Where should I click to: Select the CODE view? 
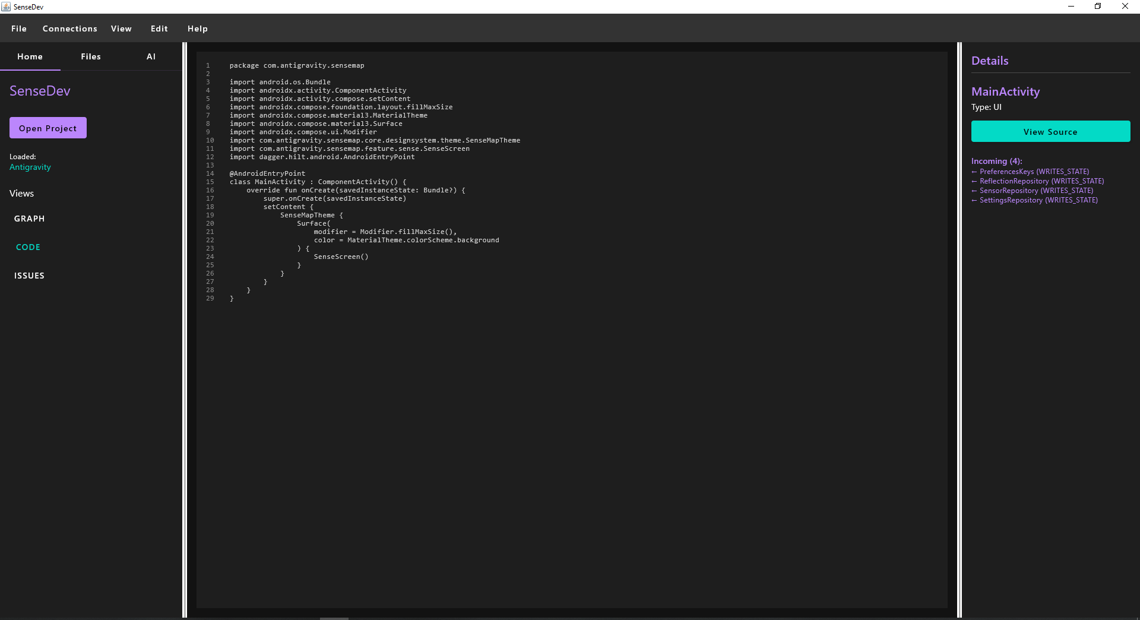(28, 246)
